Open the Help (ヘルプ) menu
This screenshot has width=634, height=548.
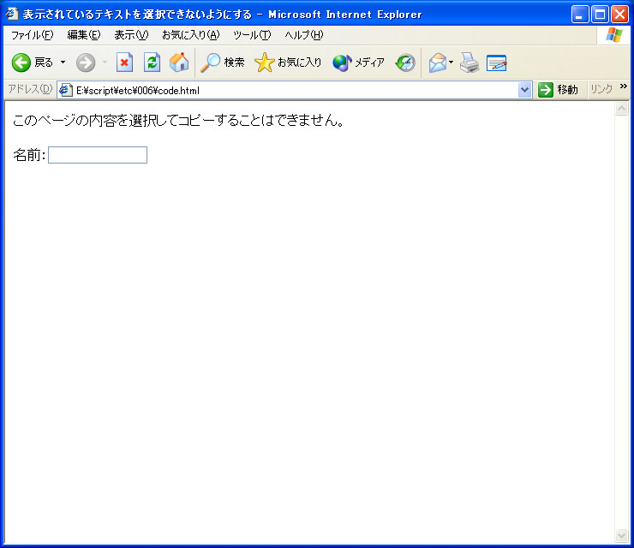click(x=303, y=35)
